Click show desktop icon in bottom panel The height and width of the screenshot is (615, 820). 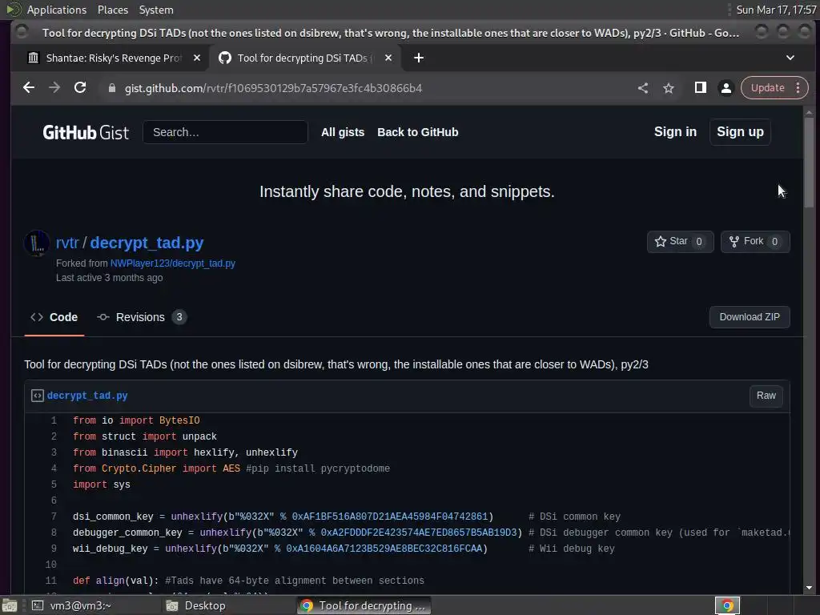(x=10, y=605)
